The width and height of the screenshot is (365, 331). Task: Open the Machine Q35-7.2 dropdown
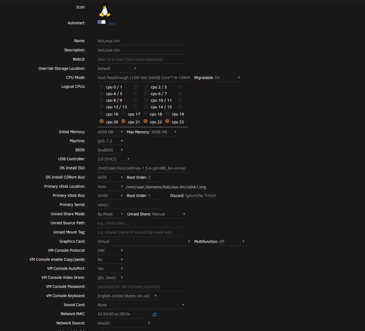click(110, 141)
